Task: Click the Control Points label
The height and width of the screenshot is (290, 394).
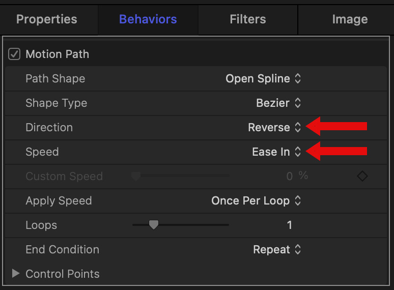Action: 62,274
